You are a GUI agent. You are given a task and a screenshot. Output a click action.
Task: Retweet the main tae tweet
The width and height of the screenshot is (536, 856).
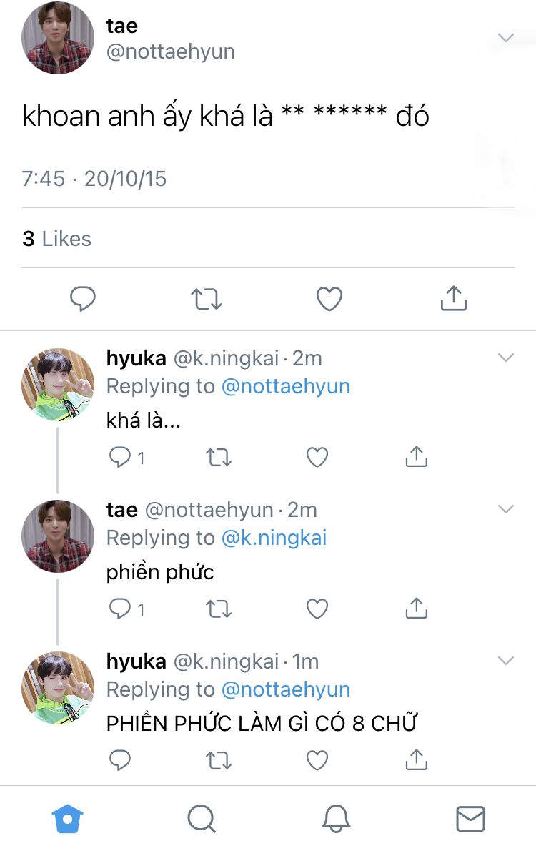(207, 299)
